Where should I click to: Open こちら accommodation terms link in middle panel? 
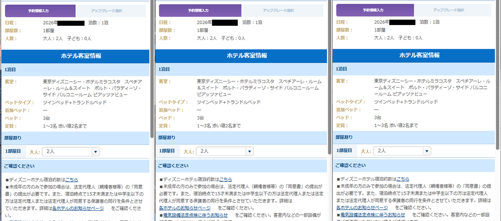[226, 179]
